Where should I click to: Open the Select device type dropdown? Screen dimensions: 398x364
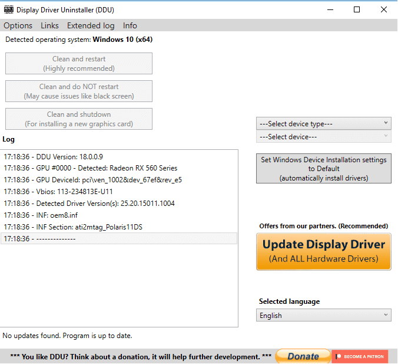click(x=324, y=124)
